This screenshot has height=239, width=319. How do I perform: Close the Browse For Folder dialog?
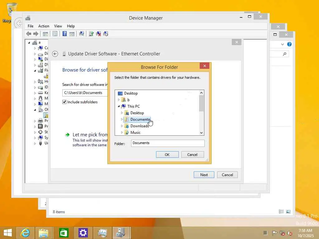coord(205,66)
